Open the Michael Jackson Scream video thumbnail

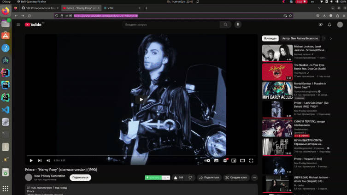point(277,53)
